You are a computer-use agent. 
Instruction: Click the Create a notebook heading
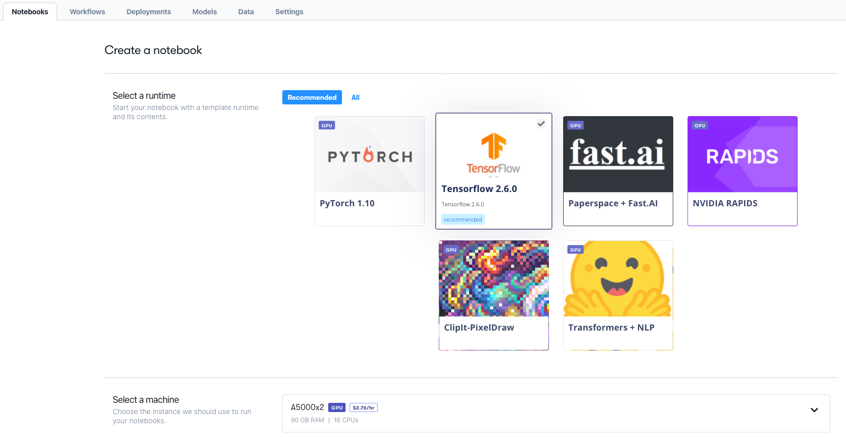153,50
